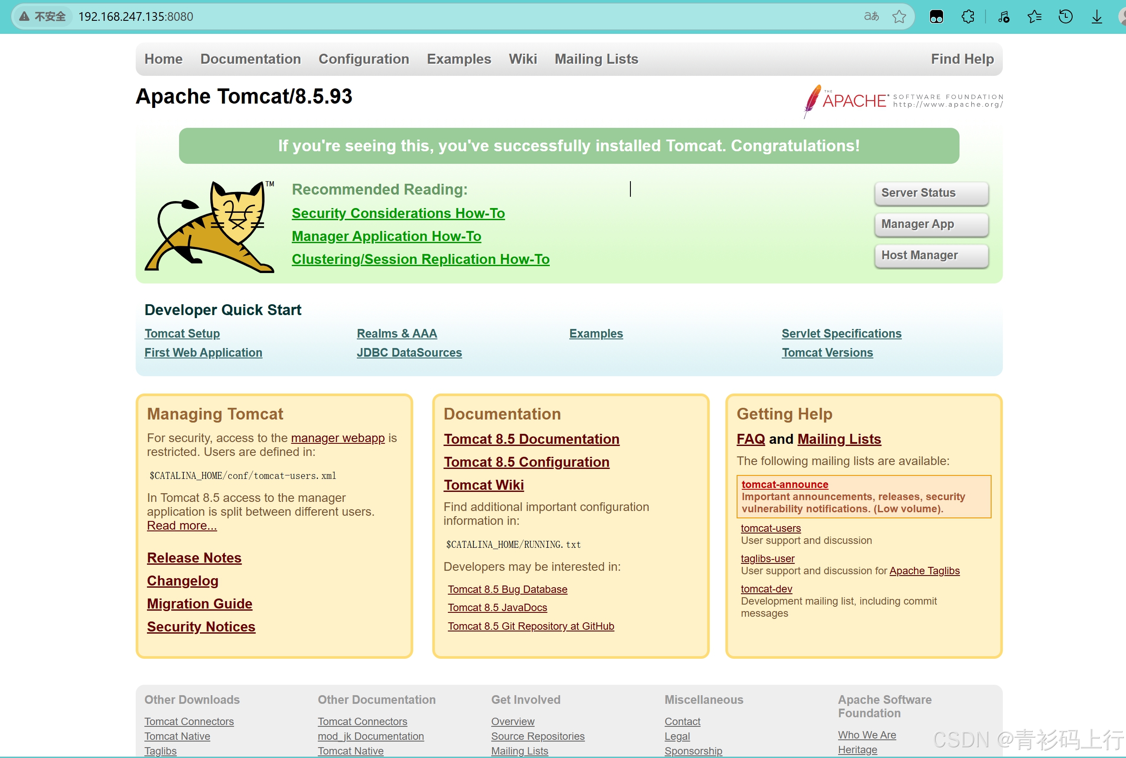This screenshot has width=1126, height=758.
Task: Open Wiki in the navigation bar
Action: [522, 59]
